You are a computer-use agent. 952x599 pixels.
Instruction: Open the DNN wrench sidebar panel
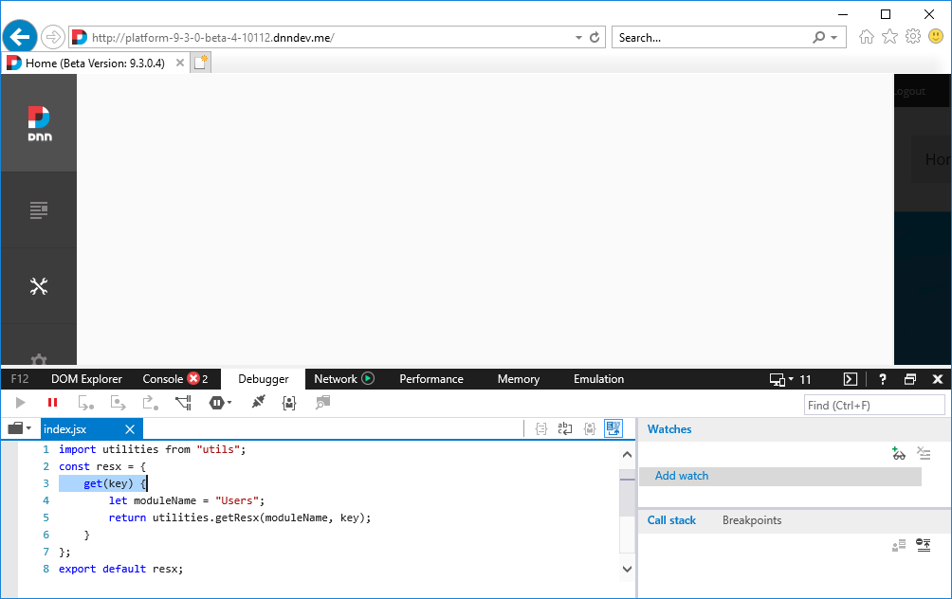coord(39,285)
